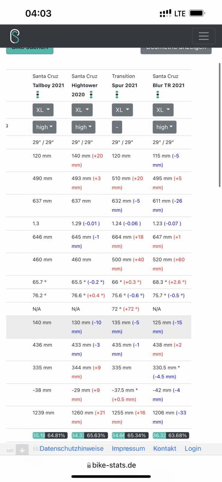Open Impressum link
Viewport: 222px width, 482px height.
[128, 449]
